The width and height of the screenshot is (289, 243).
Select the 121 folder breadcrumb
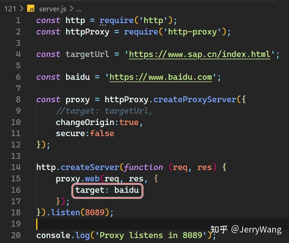pyautogui.click(x=10, y=9)
